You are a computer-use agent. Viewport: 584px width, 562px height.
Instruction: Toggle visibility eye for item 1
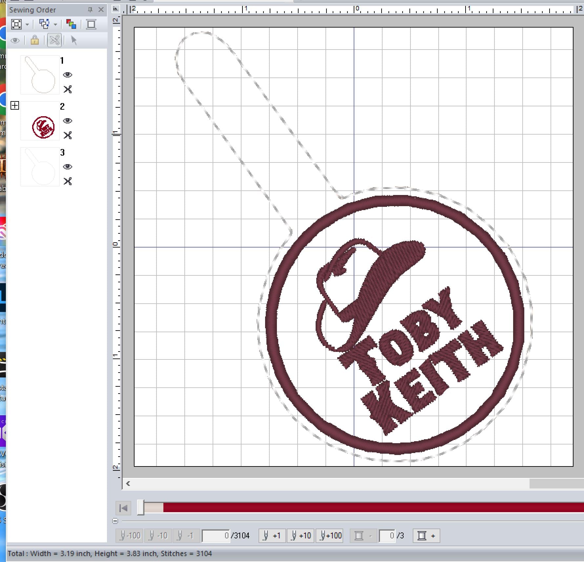[x=68, y=75]
